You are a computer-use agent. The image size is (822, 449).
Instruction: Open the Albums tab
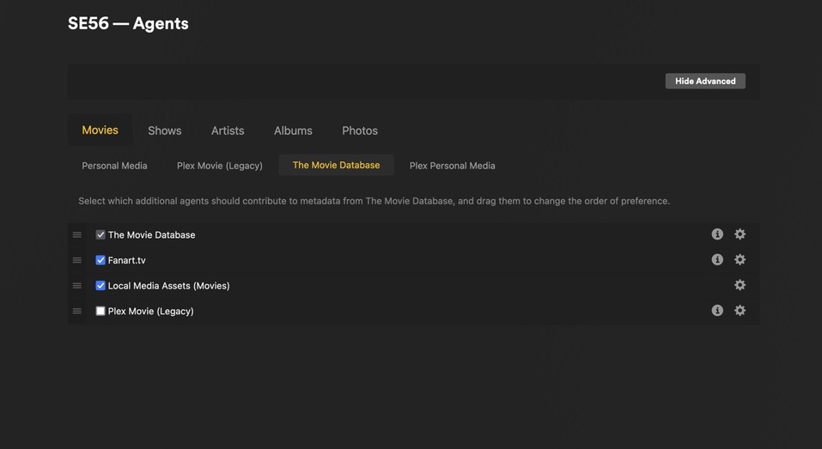pos(293,130)
